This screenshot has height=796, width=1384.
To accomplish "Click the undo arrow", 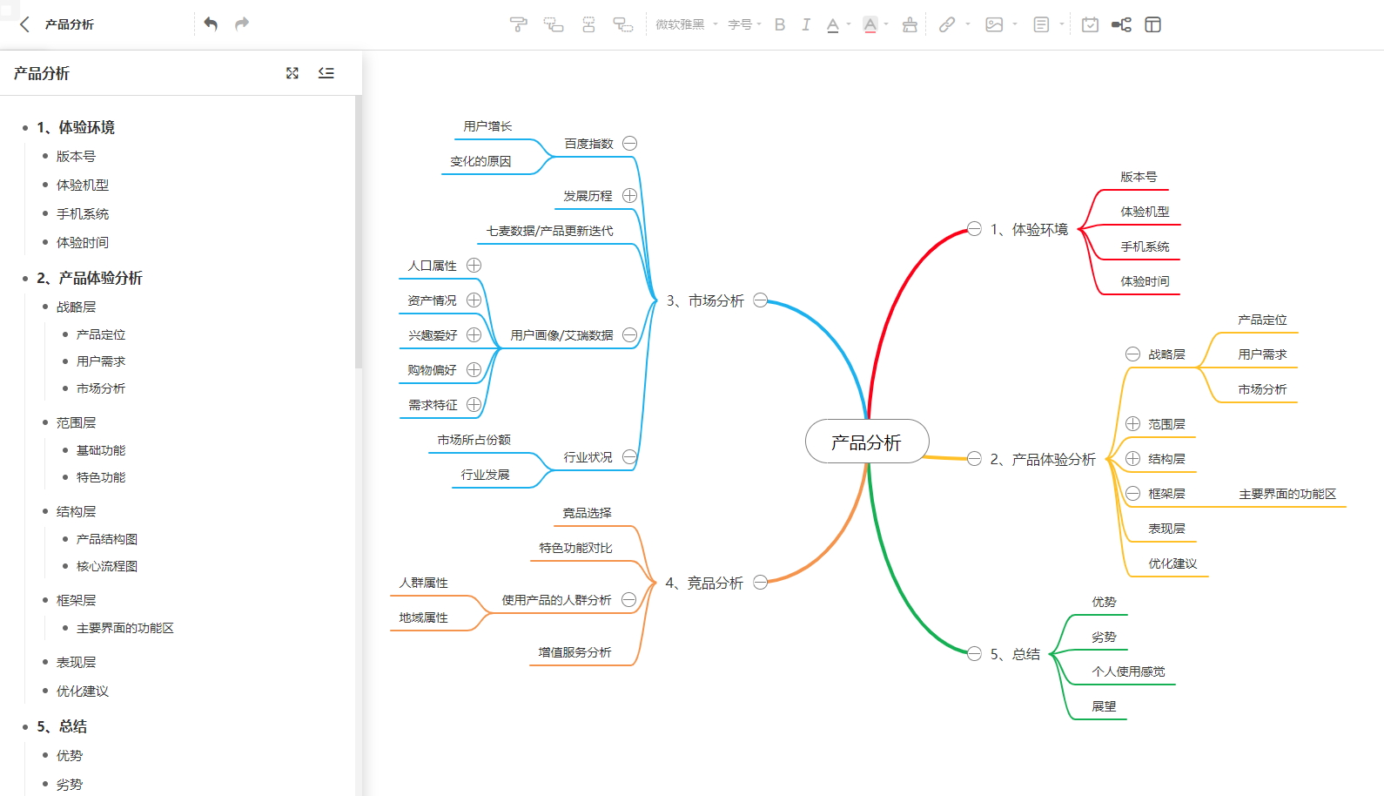I will point(211,24).
